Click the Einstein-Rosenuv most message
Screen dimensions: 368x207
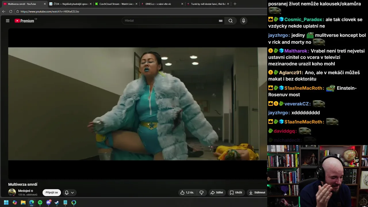click(313, 91)
